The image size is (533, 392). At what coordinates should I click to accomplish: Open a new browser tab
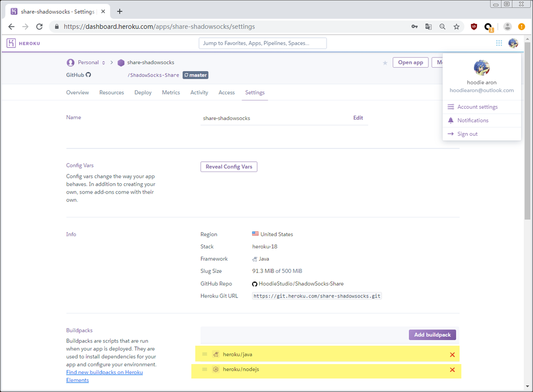(120, 12)
